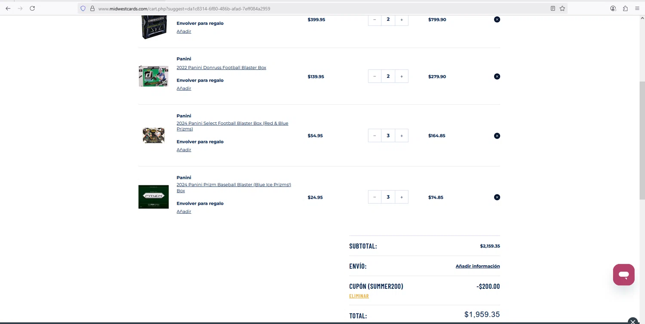
Task: Click the $139.95 unit price
Action: (x=316, y=76)
